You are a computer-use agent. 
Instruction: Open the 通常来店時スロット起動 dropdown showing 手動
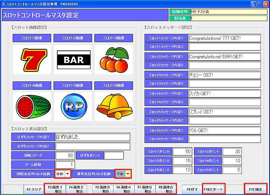click(123, 174)
